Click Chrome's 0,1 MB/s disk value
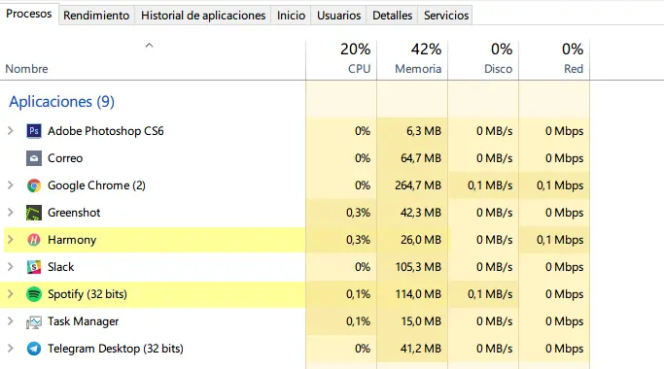 (490, 185)
